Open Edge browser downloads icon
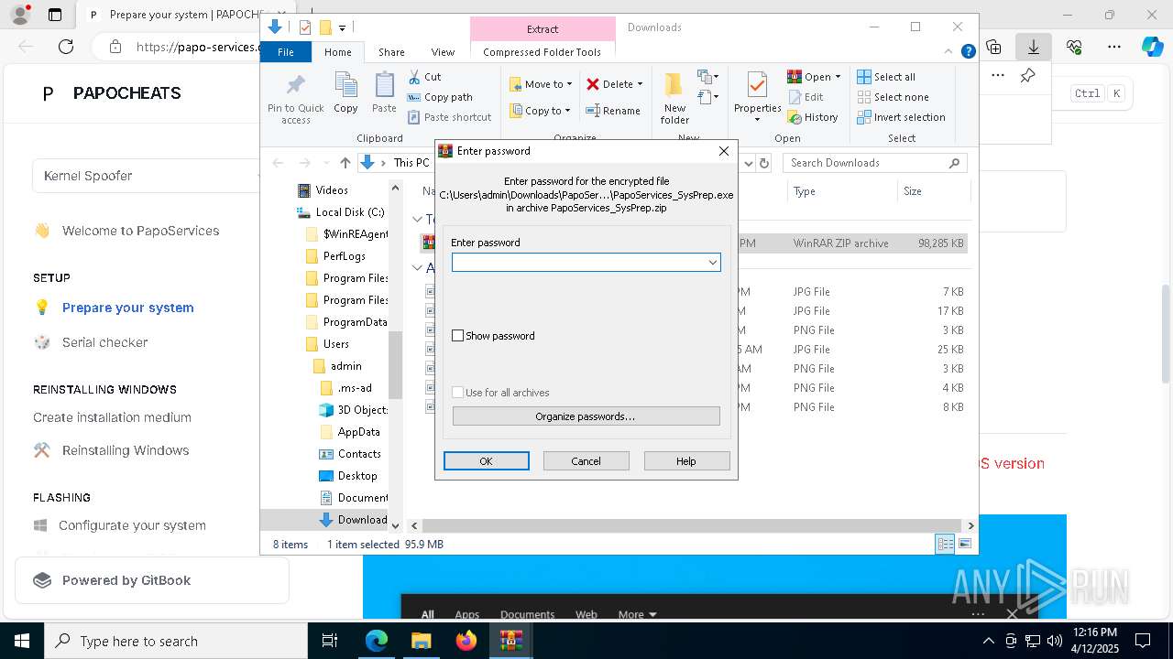Viewport: 1173px width, 659px height. tap(1033, 47)
